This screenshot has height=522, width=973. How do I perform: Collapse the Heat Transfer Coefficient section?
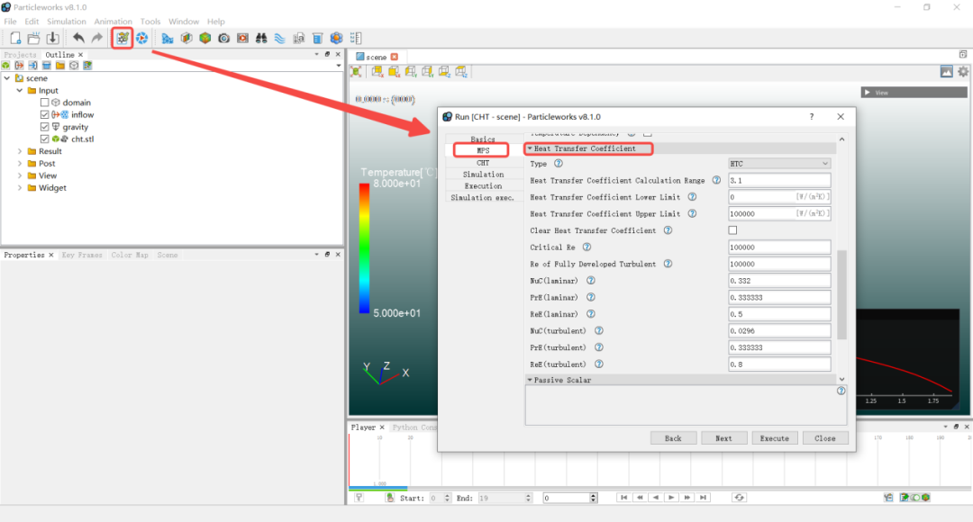tap(530, 148)
